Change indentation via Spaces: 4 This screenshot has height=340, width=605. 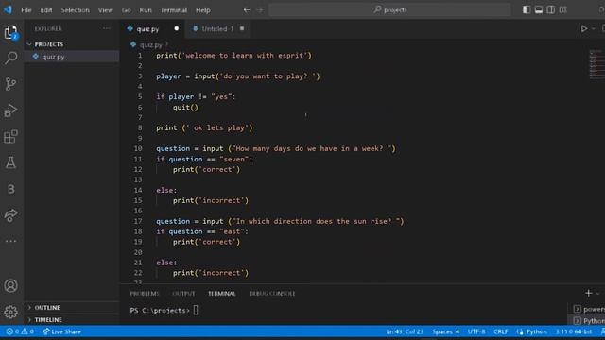tap(445, 331)
